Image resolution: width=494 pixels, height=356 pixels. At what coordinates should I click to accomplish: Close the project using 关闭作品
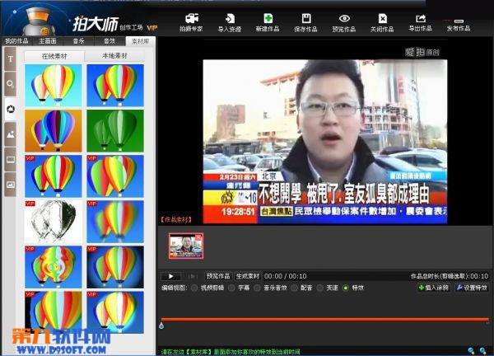(x=382, y=23)
